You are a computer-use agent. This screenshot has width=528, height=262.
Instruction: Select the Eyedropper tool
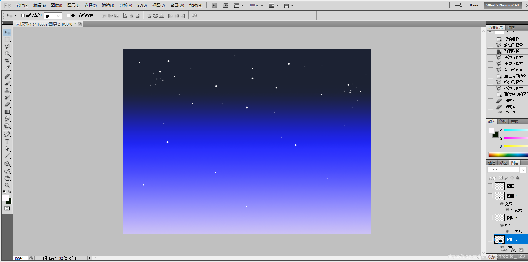[x=7, y=68]
